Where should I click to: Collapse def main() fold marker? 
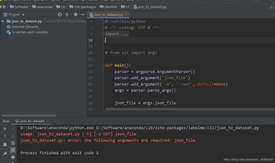[103, 65]
